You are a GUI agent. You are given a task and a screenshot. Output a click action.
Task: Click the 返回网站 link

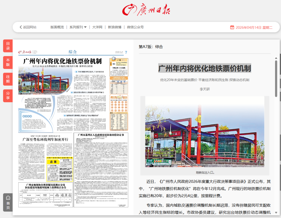click(30, 27)
